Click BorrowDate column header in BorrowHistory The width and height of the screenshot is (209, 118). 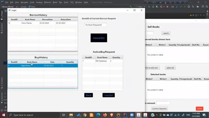point(47,19)
